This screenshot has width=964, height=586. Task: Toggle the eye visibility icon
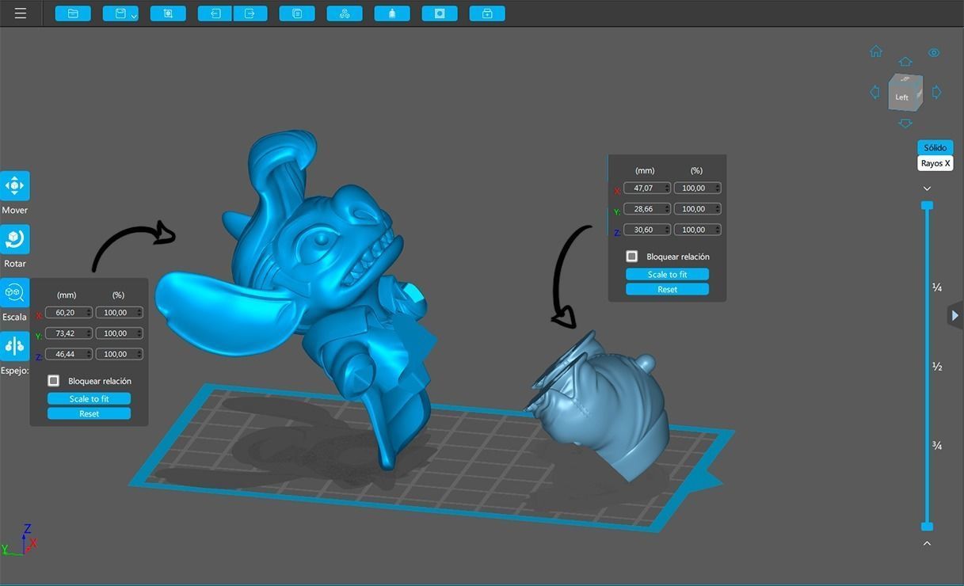934,53
